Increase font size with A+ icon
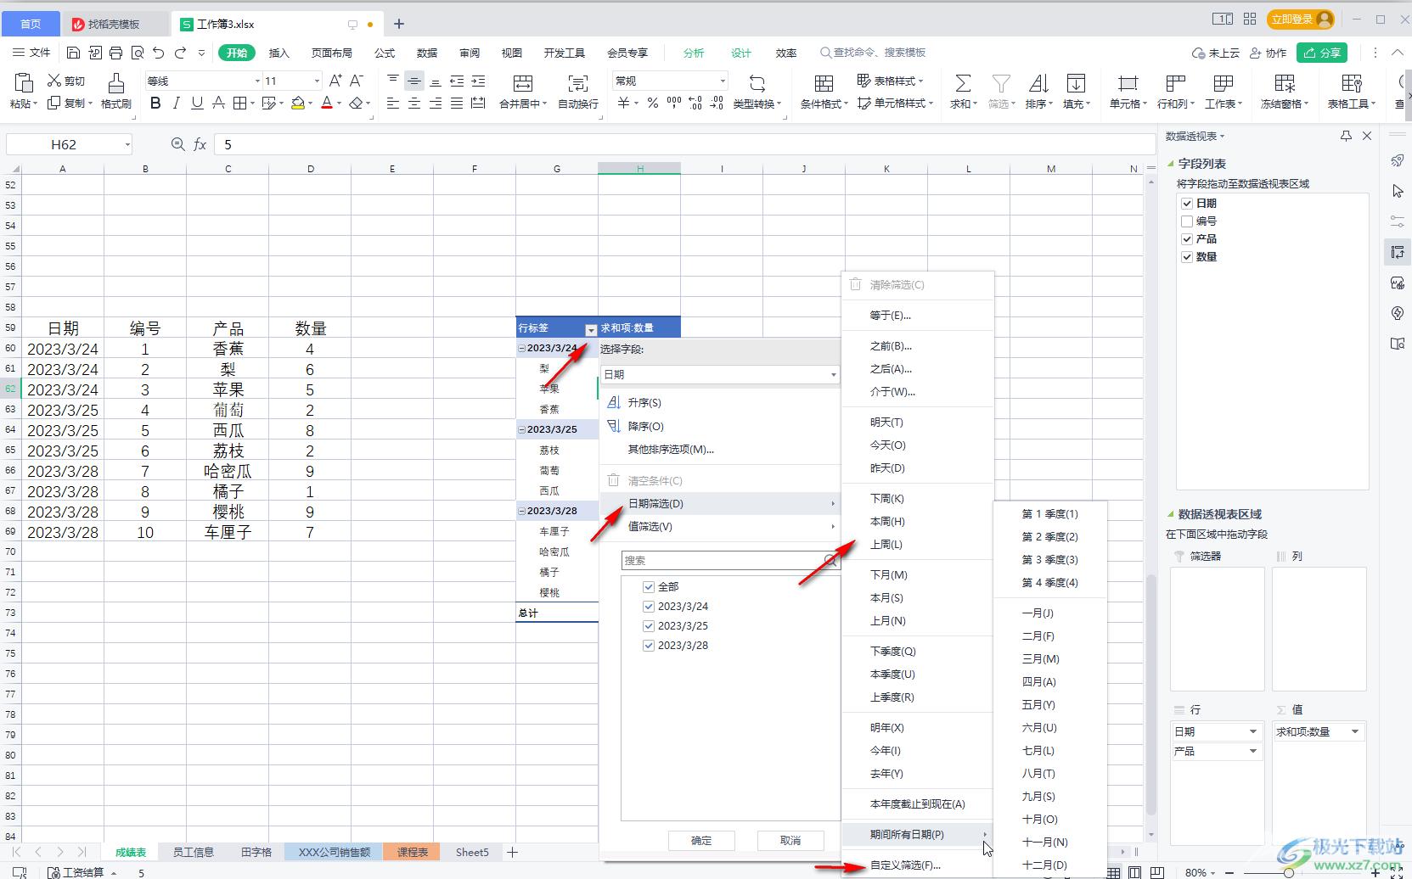 click(x=335, y=81)
